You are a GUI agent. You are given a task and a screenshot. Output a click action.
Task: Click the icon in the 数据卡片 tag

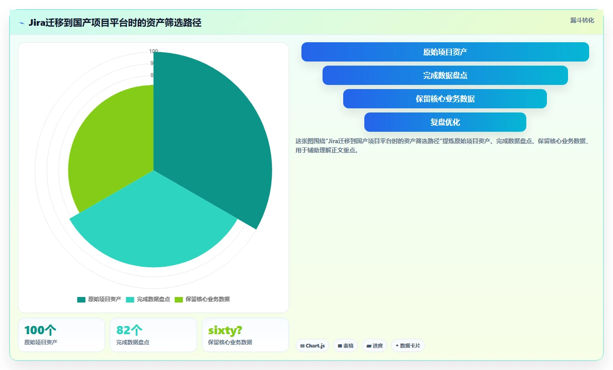(x=397, y=346)
